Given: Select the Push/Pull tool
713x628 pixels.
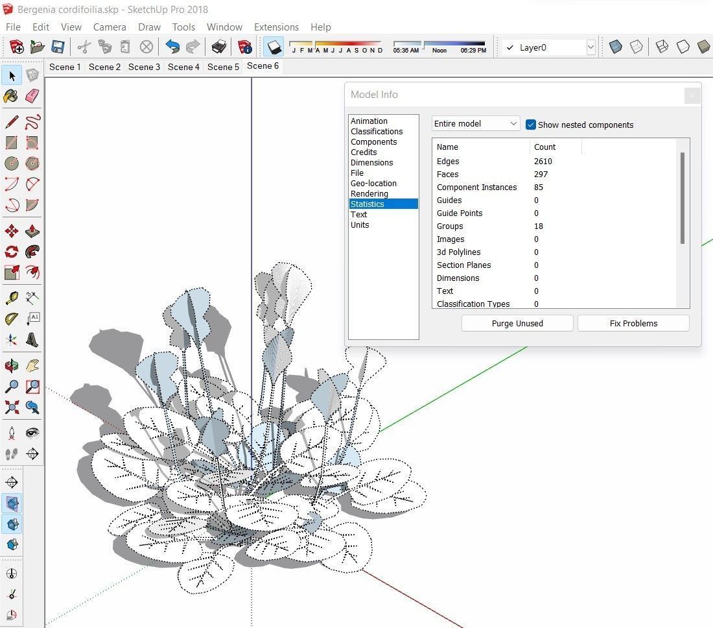Looking at the screenshot, I should tap(32, 231).
